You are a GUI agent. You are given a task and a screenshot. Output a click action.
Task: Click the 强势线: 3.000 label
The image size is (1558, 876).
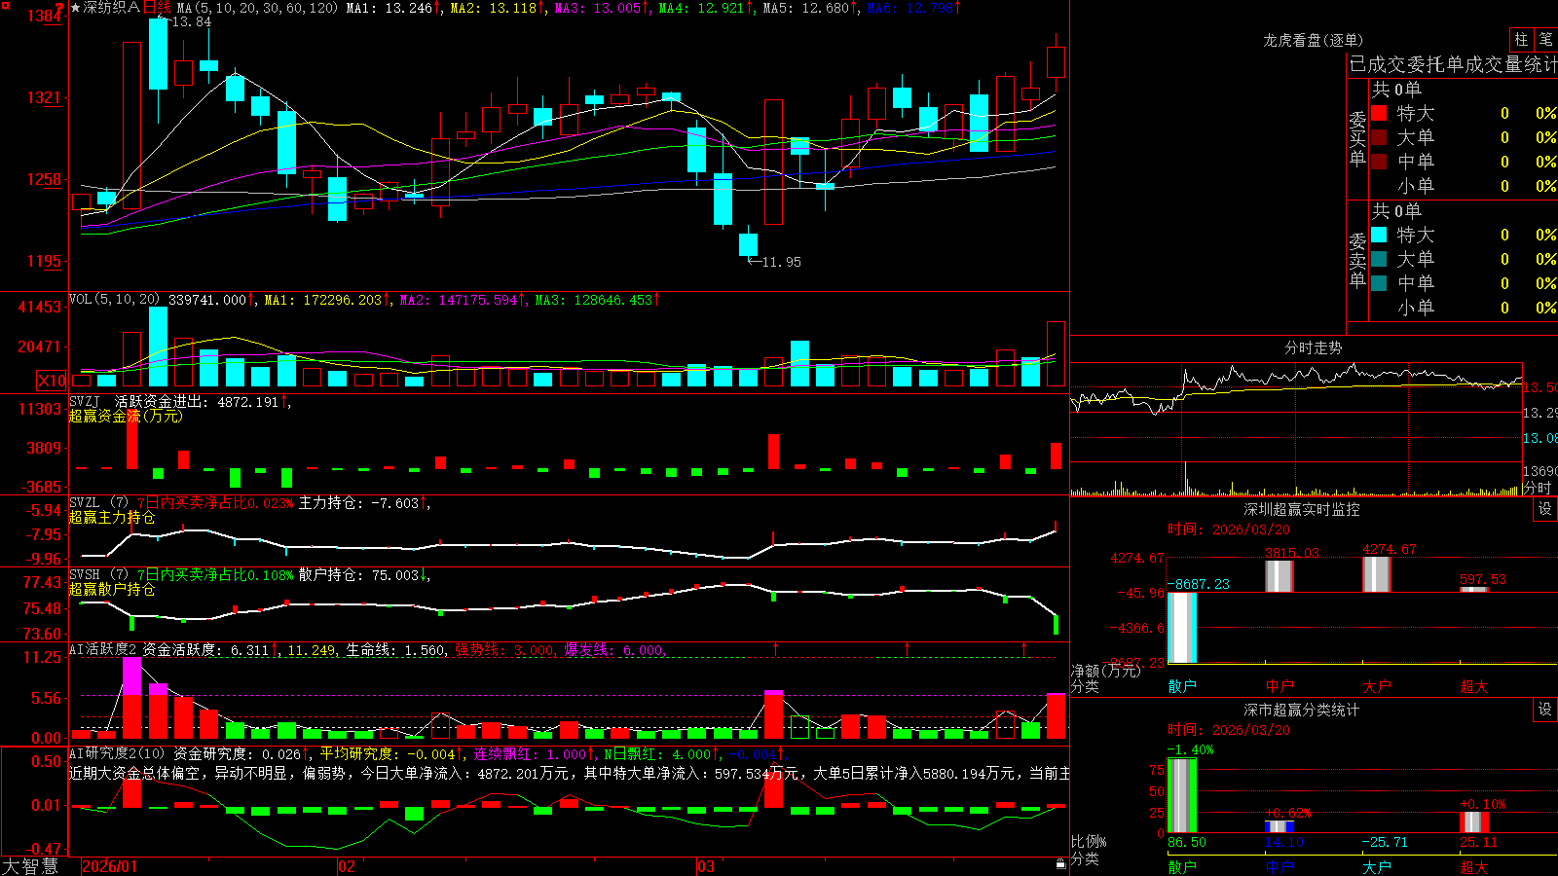[504, 649]
